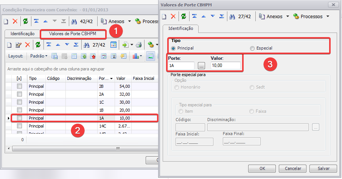The image size is (342, 179).
Task: Switch to Valores de Porte CBHPM tab
Action: click(x=73, y=34)
